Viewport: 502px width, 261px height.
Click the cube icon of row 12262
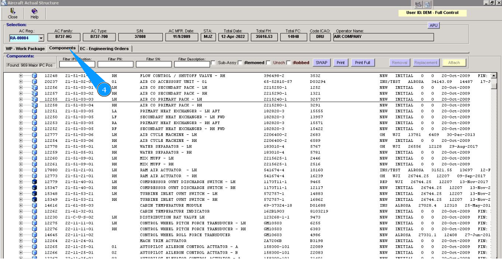(x=35, y=211)
